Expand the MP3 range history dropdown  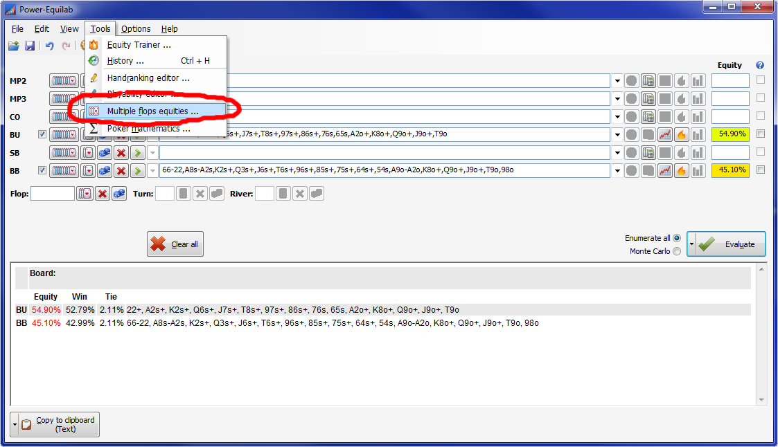coord(617,99)
